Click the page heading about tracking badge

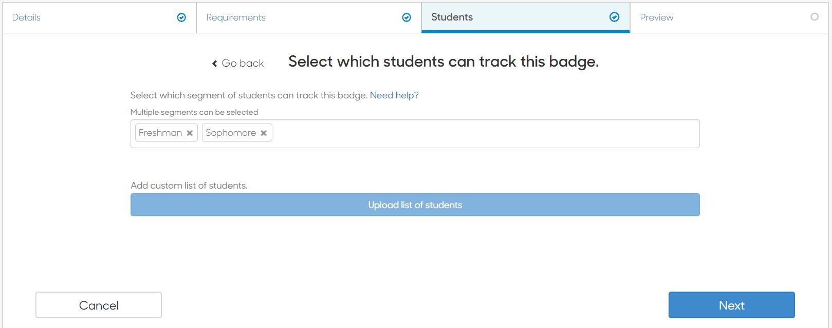(443, 61)
